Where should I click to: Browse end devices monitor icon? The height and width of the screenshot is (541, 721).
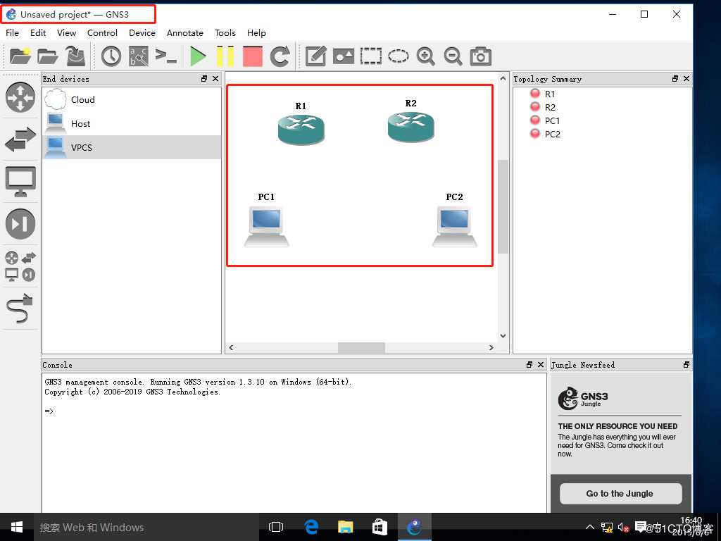click(x=20, y=182)
